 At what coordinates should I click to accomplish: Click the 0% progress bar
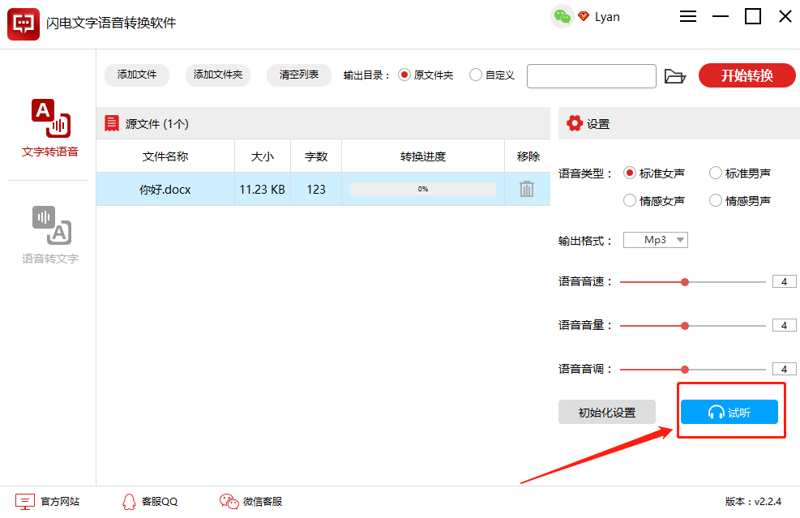click(422, 189)
